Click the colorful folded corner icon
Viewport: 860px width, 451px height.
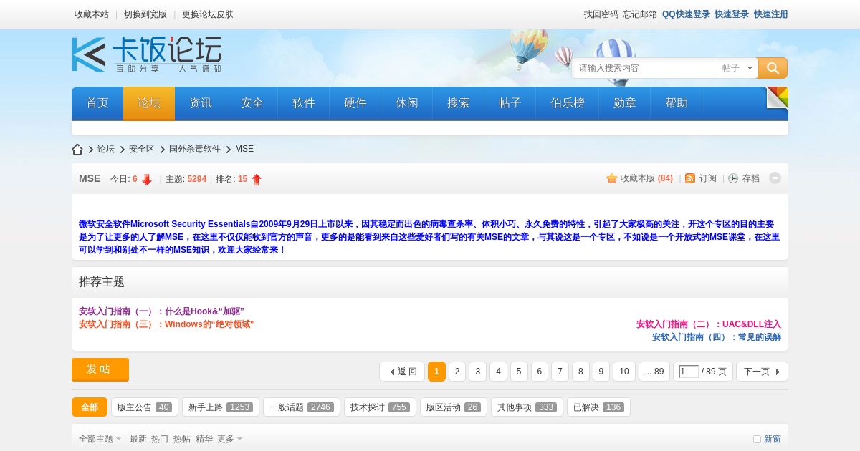[x=777, y=97]
